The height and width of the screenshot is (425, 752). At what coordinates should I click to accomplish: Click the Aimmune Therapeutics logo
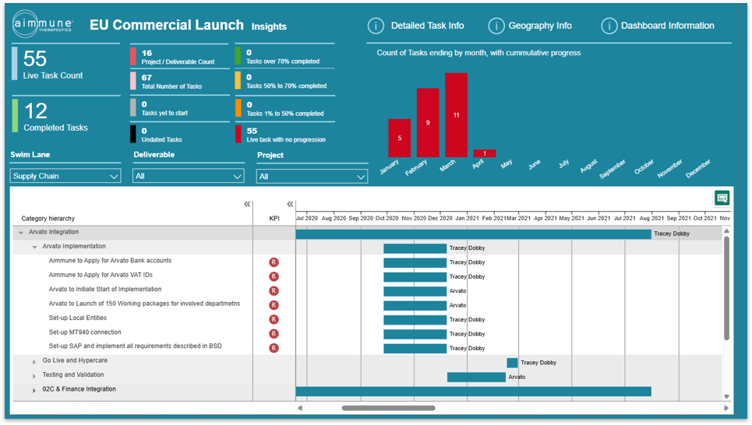(x=42, y=24)
